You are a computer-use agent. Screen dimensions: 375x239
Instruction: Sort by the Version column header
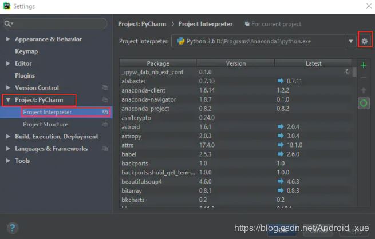236,63
